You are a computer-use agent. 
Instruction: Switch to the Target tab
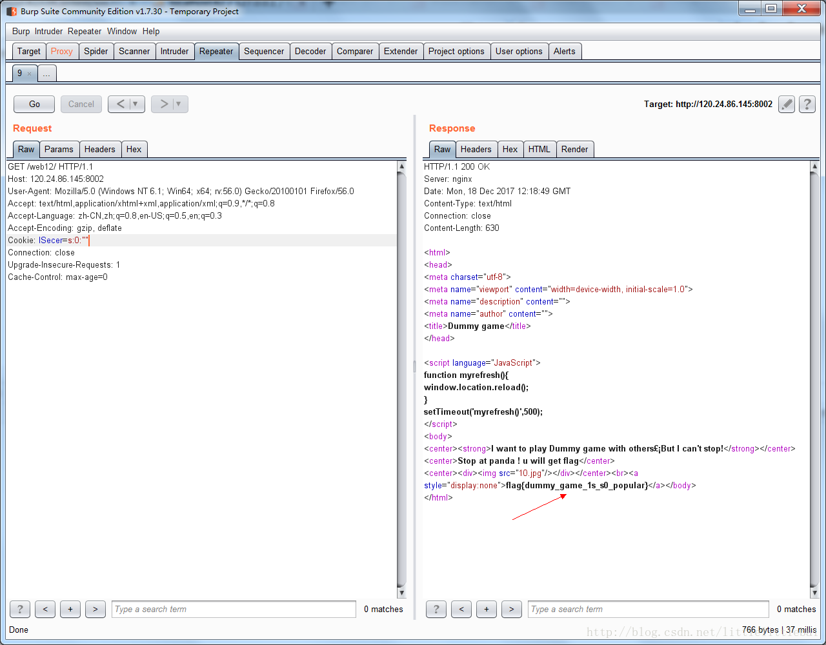click(29, 51)
